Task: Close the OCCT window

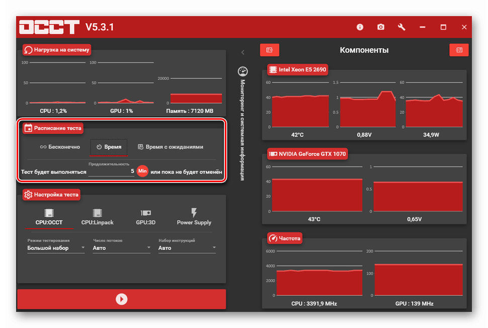Action: coord(464,27)
